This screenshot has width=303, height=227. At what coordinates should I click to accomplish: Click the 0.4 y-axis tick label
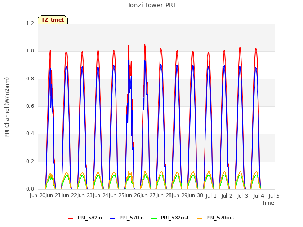coord(30,134)
